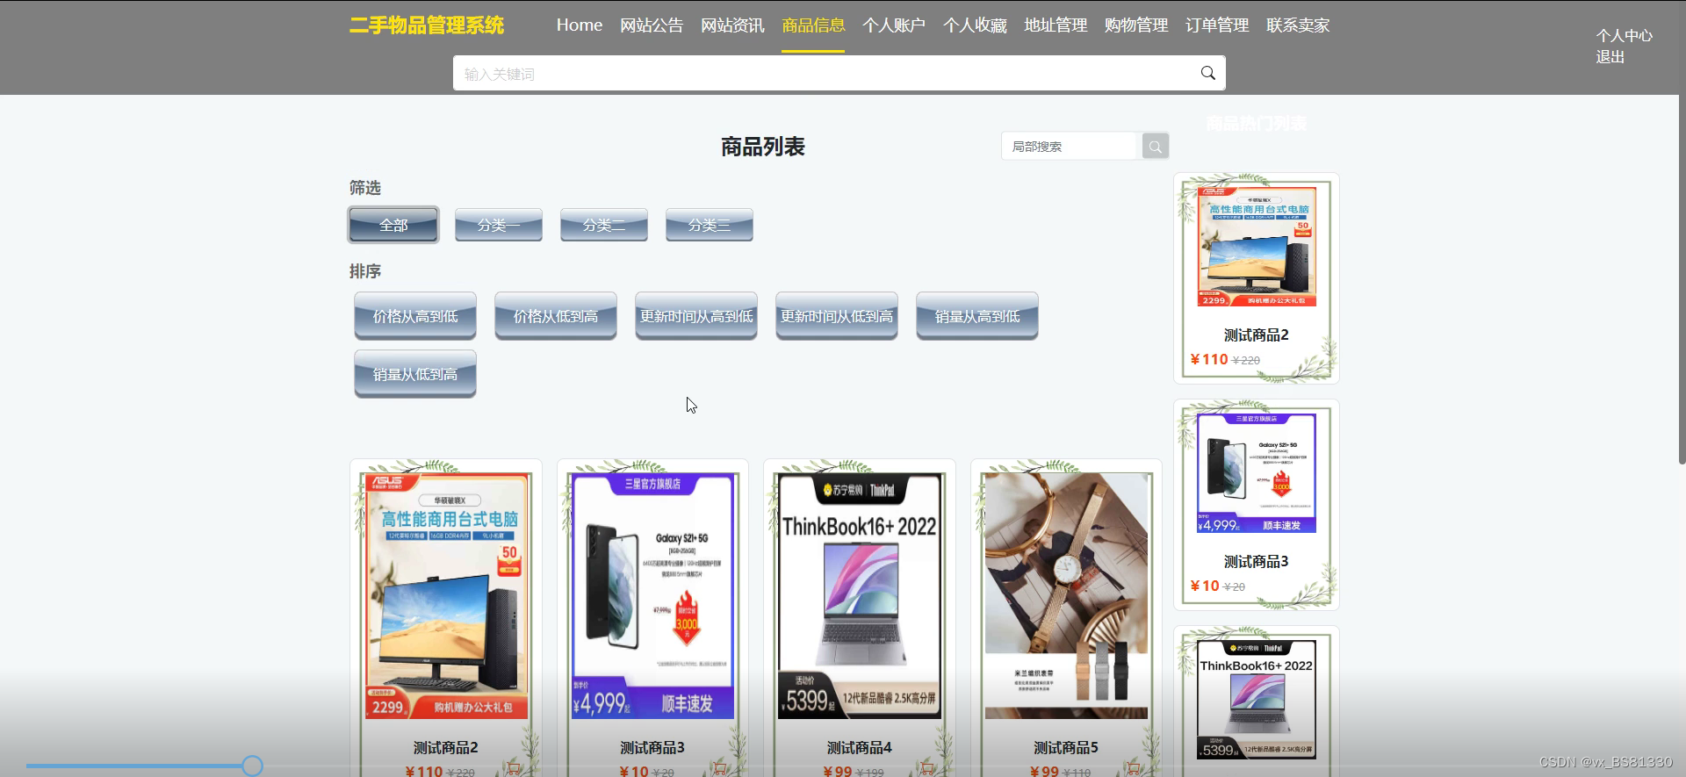Open the Galaxy S21 image in product list
The height and width of the screenshot is (777, 1686).
point(652,596)
